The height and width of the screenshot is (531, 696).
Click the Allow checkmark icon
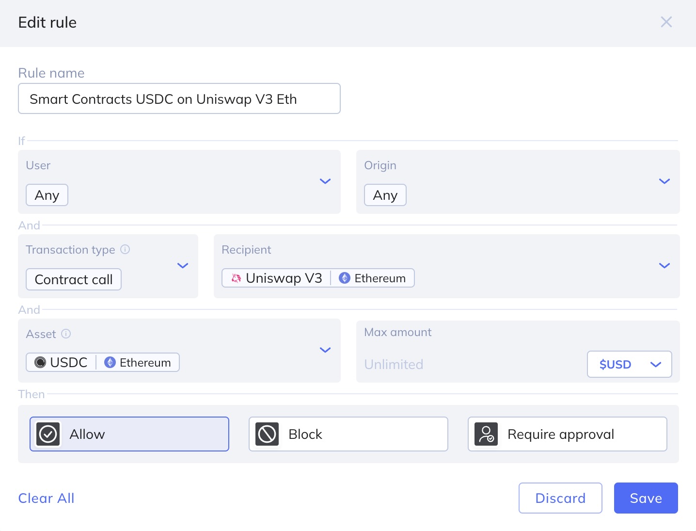(x=48, y=434)
